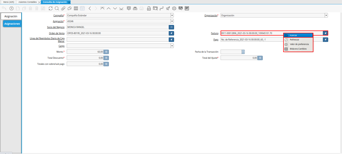Expand the Asignación dropdown arrow

point(172,21)
